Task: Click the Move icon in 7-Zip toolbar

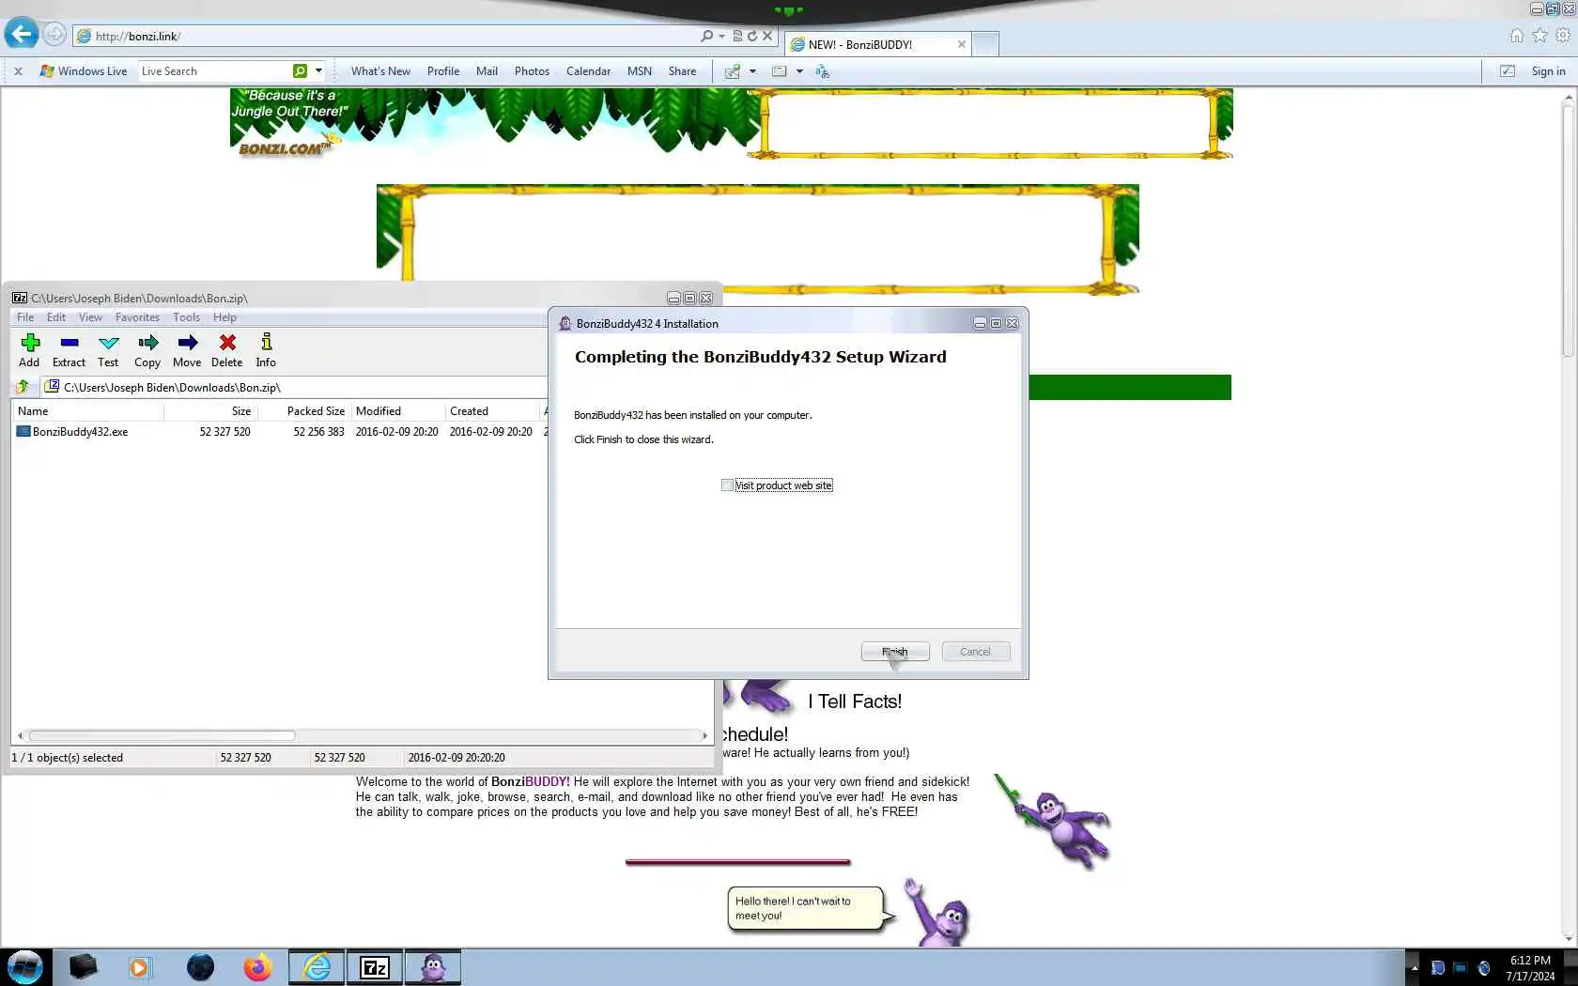Action: [x=187, y=343]
